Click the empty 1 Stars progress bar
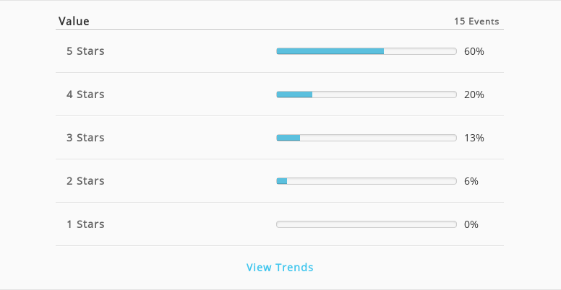This screenshot has width=561, height=290. coord(367,224)
